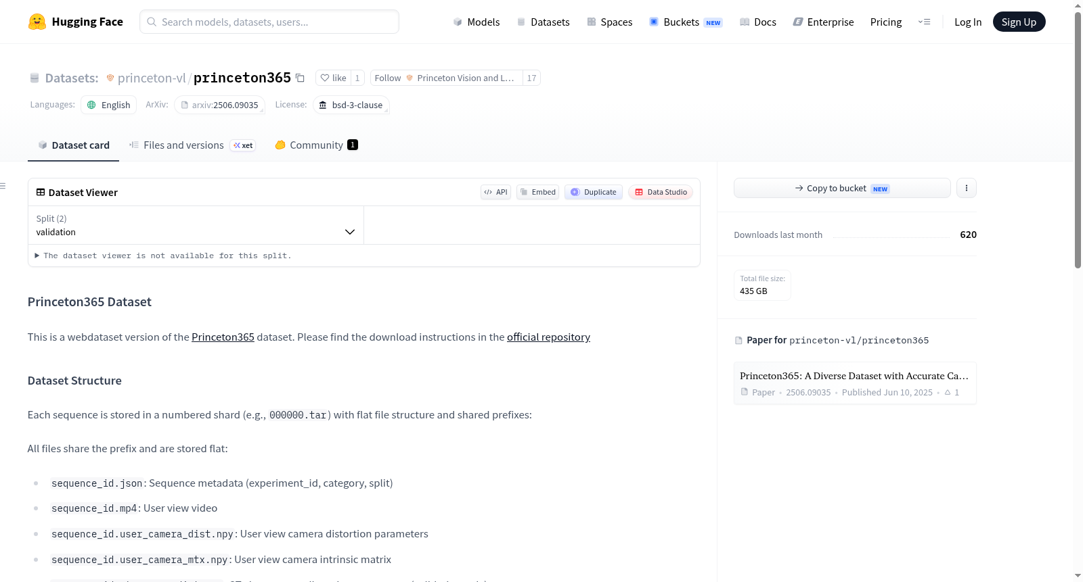Copy dataset name with the copy icon
The width and height of the screenshot is (1083, 582).
[300, 78]
